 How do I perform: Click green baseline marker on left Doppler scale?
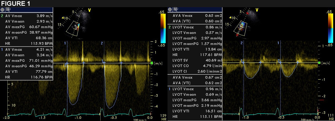click(152, 63)
